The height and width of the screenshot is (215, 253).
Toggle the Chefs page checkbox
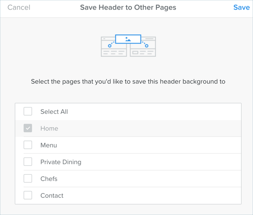(28, 178)
